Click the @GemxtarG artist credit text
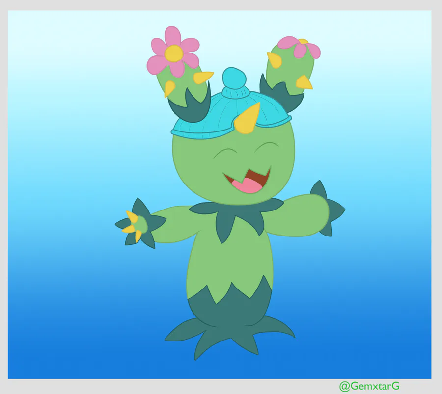This screenshot has height=394, width=442. click(x=369, y=386)
